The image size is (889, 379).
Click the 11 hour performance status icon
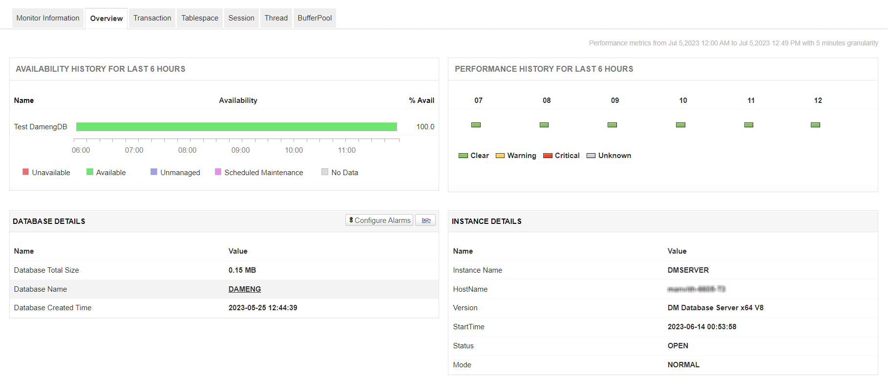(748, 125)
